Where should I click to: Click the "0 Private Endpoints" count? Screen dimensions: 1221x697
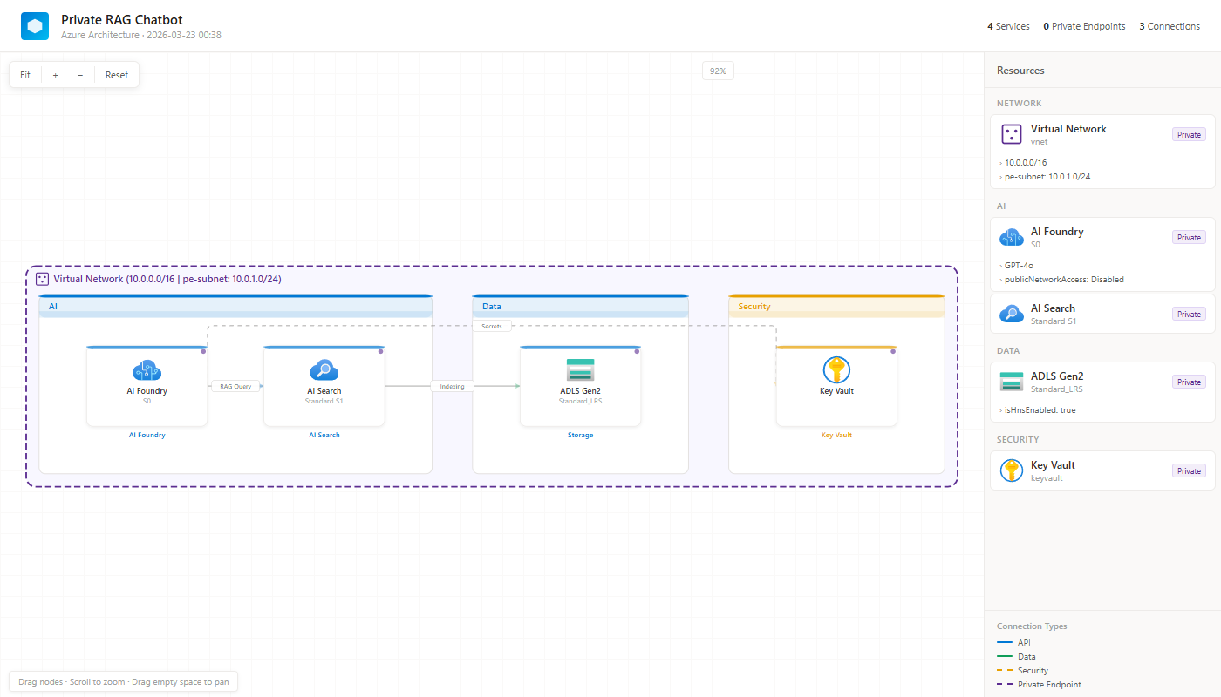click(1084, 26)
